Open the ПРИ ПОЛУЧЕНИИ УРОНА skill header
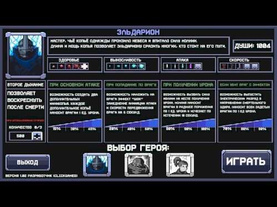This screenshot has width=277, height=207. (x=188, y=85)
